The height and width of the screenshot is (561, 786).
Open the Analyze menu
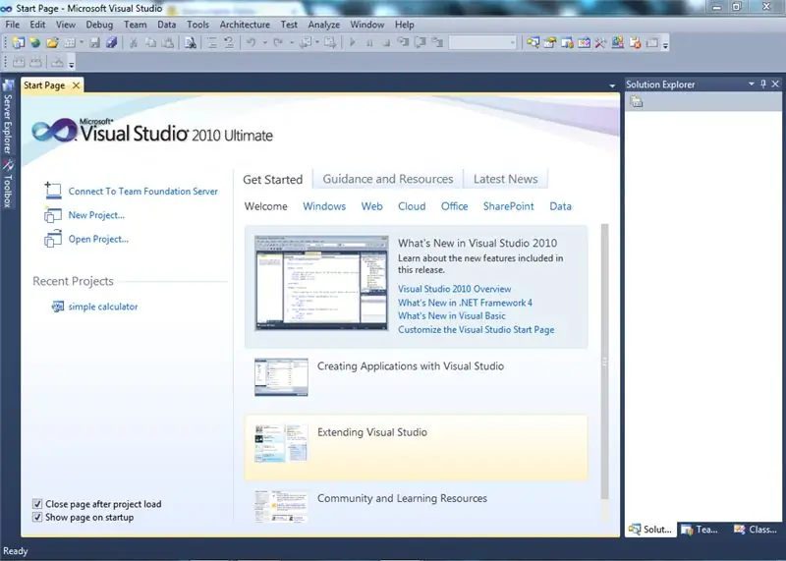[x=324, y=24]
